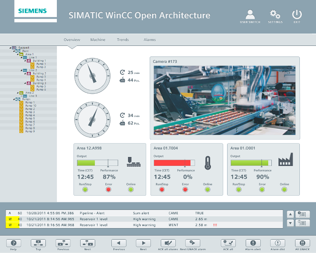The width and height of the screenshot is (316, 253).
Task: Toggle Error indicator in Area 12.A998
Action: pos(108,189)
